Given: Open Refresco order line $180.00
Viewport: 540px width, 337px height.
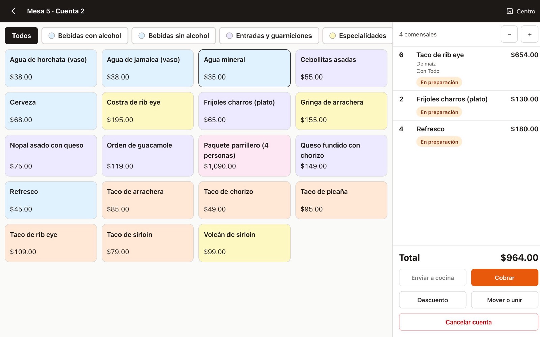Looking at the screenshot, I should 466,135.
